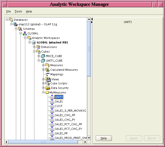Click the tree's horizontal scrollbar right arrow
This screenshot has width=165, height=147.
(x=85, y=142)
